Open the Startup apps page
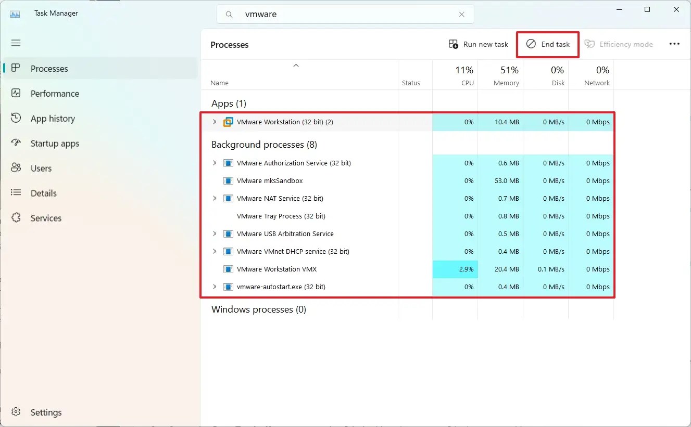Screen dimensions: 691x427 coord(54,144)
